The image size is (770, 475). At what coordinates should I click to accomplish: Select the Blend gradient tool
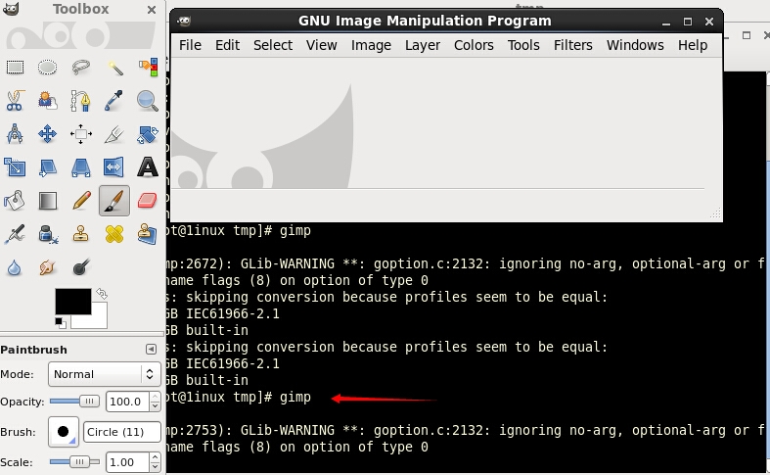pos(48,201)
